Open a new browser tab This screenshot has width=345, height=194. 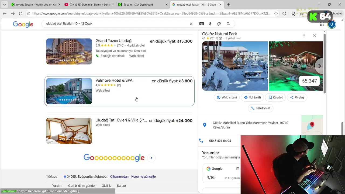[229, 5]
